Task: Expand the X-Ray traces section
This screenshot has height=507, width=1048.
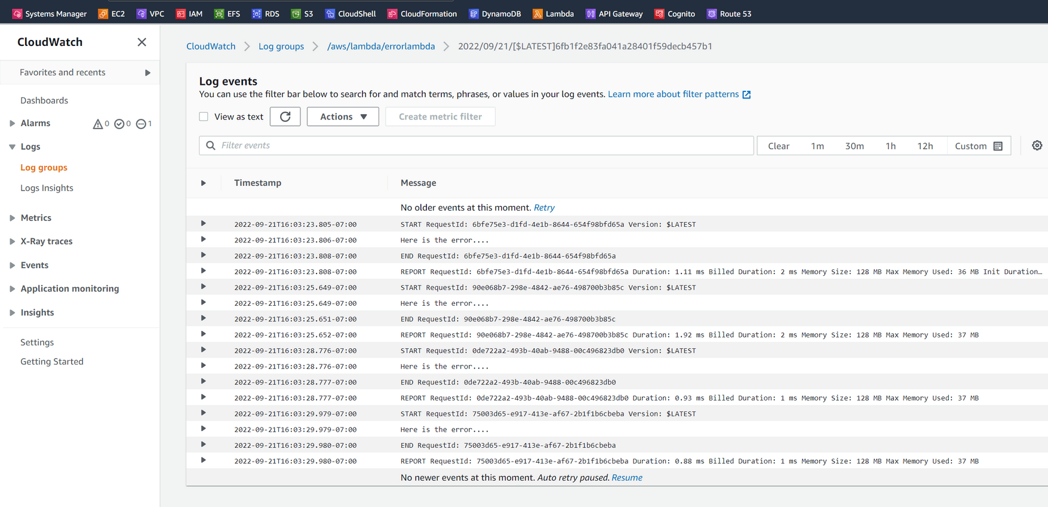Action: [x=12, y=241]
